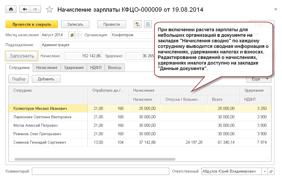Show Дт/Кт postings icon

click(x=138, y=25)
